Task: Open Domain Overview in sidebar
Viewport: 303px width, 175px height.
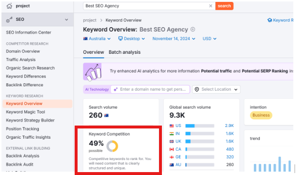Action: point(23,51)
